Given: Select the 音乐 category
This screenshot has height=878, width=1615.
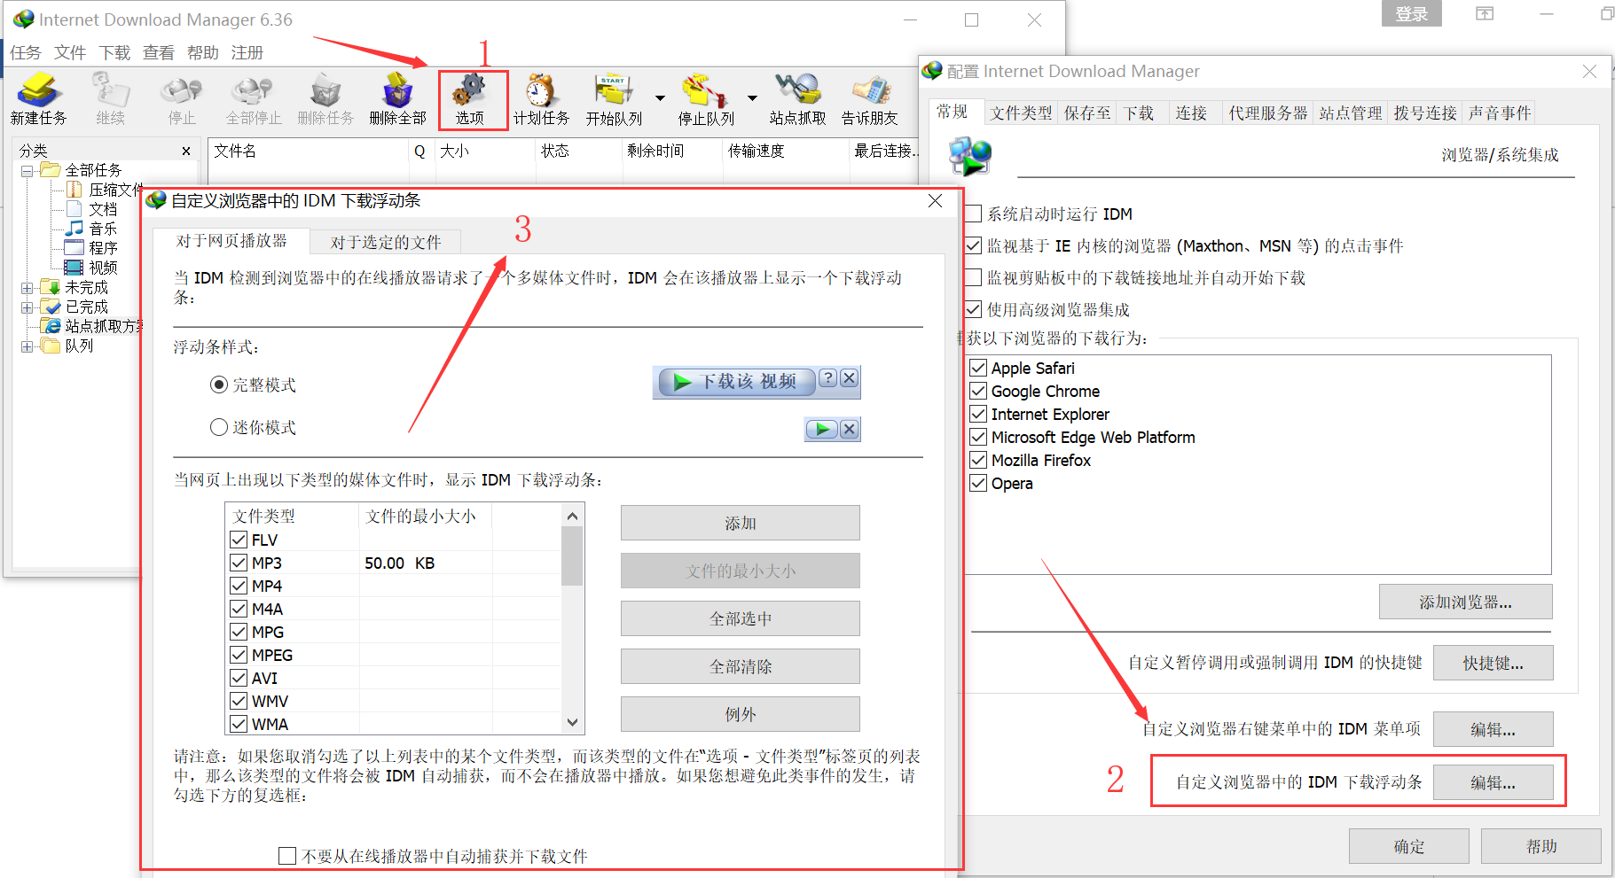Looking at the screenshot, I should (x=92, y=229).
